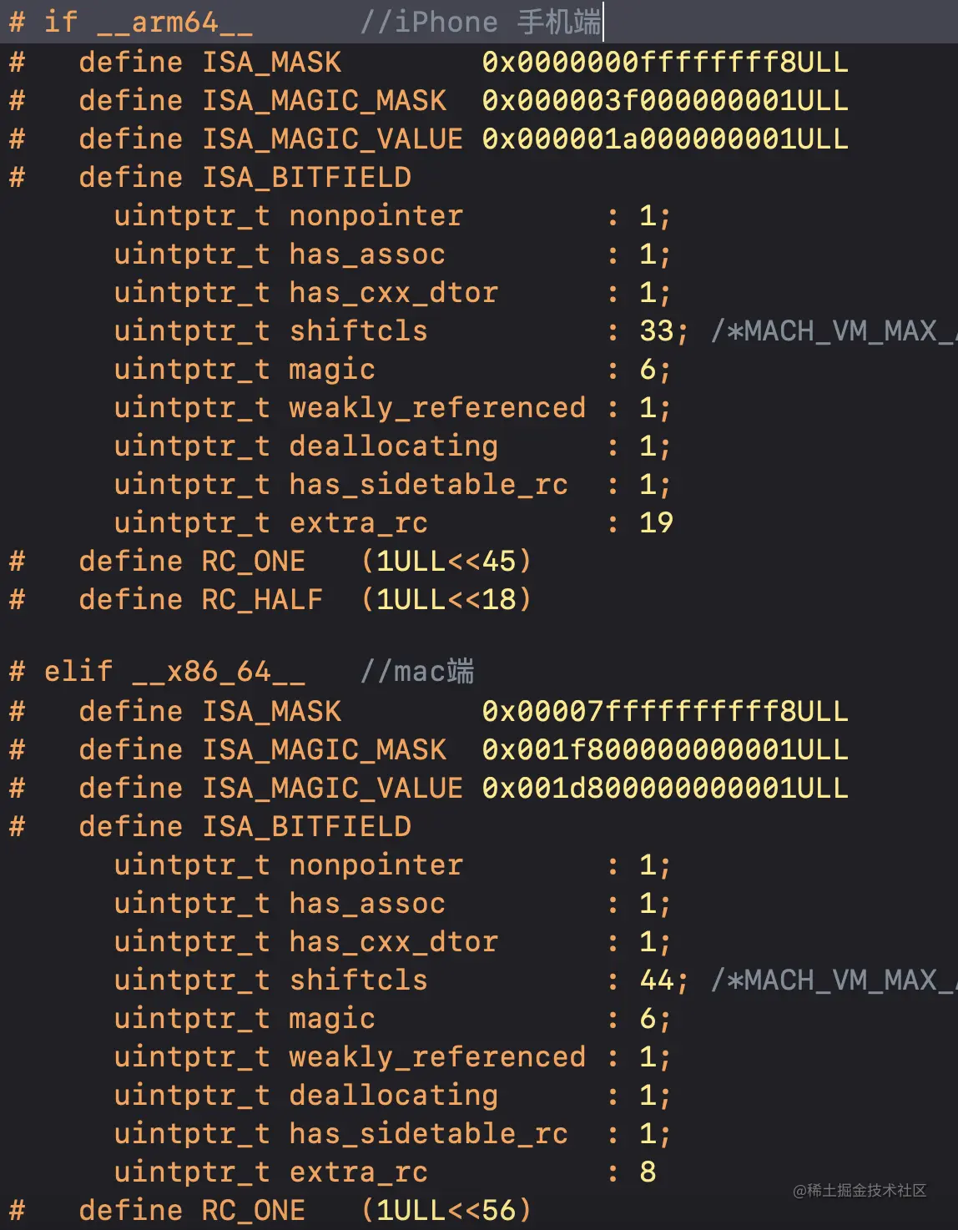Click the hex value 0x0000000ffffffff8ULL
Viewport: 958px width, 1230px height.
coord(664,62)
